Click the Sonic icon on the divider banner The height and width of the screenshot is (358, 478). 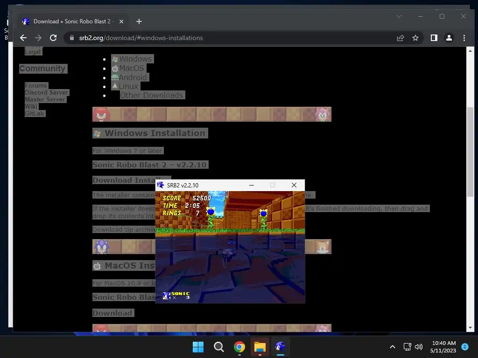point(101,247)
